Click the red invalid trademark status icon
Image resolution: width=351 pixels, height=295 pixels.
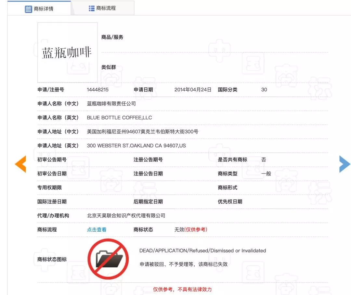click(108, 259)
